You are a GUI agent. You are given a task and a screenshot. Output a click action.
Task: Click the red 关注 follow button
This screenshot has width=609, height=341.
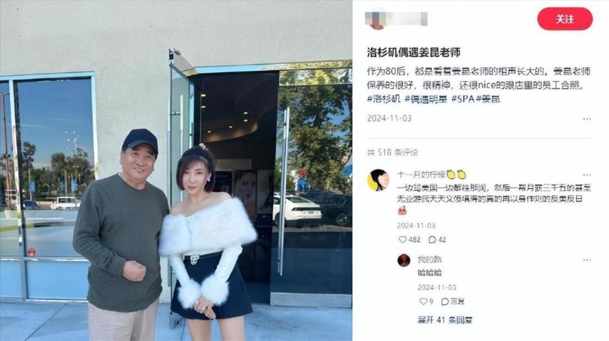coord(565,19)
